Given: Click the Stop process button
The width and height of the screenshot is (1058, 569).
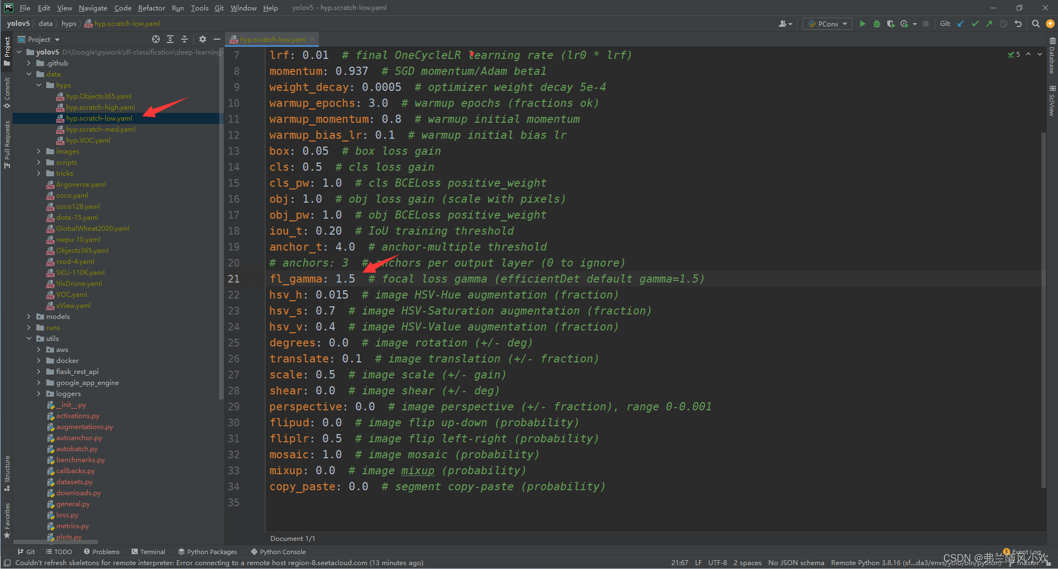Looking at the screenshot, I should coord(926,24).
